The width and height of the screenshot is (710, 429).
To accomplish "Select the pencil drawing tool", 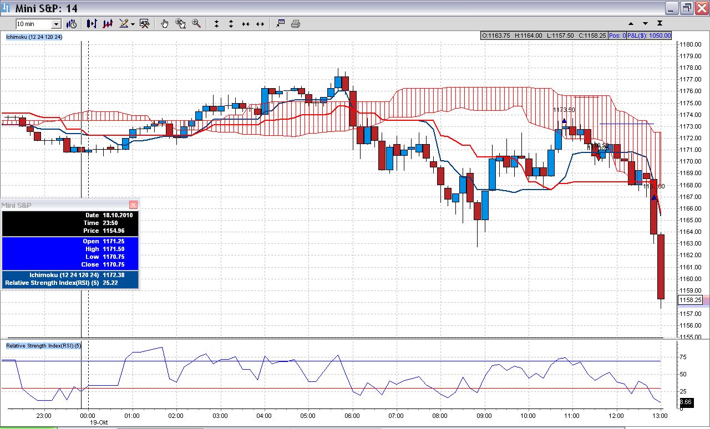I will tap(123, 24).
